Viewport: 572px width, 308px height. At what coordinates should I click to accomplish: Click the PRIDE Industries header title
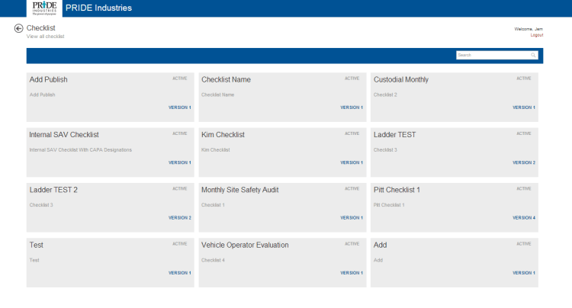[98, 8]
